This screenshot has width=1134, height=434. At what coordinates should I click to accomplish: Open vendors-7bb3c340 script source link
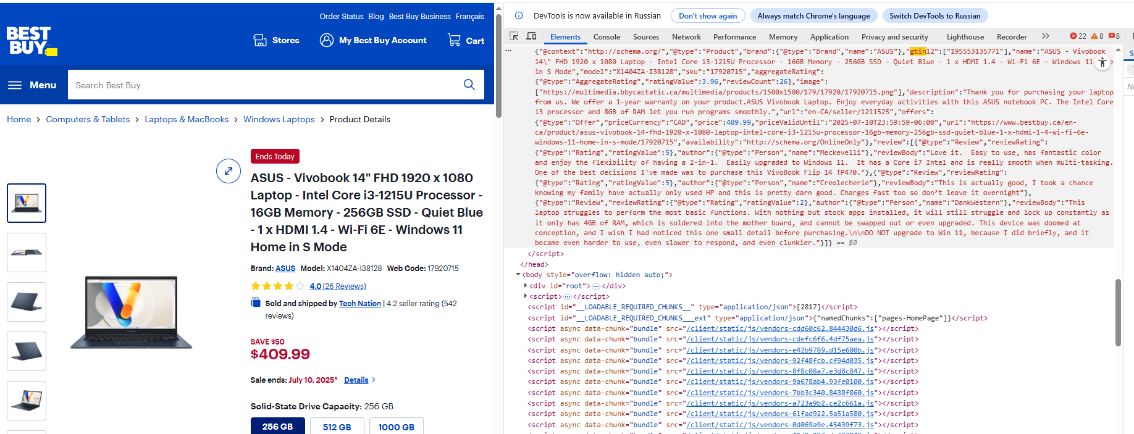click(x=780, y=393)
